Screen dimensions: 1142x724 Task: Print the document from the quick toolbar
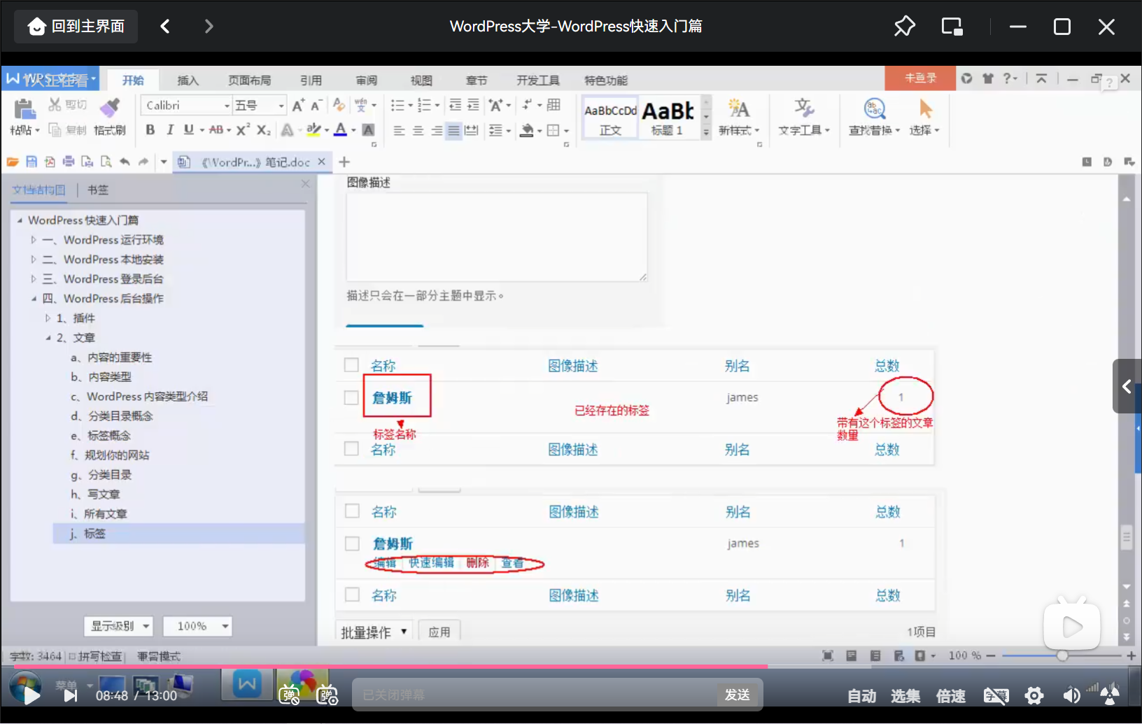[69, 162]
